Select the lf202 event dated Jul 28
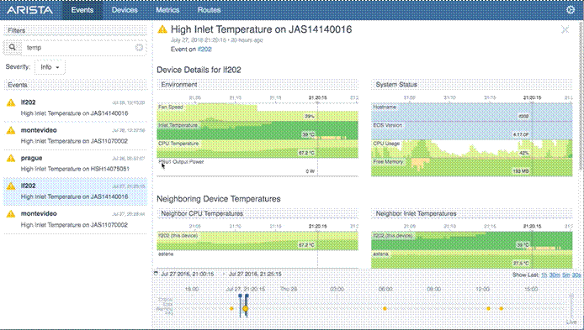This screenshot has width=584, height=330. click(x=76, y=107)
